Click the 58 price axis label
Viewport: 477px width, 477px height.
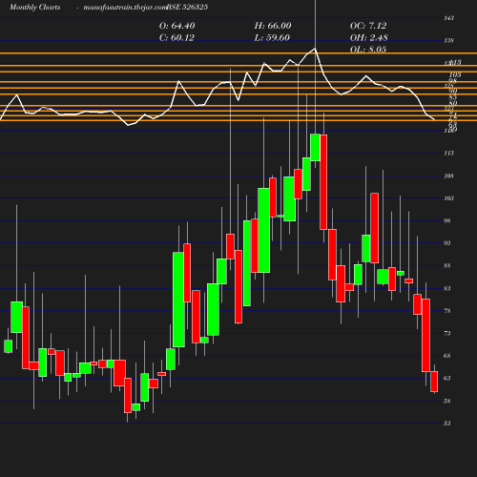(x=447, y=401)
